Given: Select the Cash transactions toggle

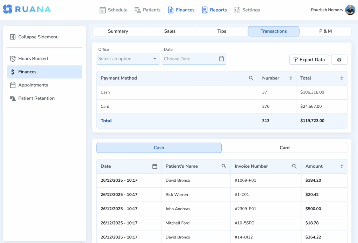Looking at the screenshot, I should pos(159,147).
